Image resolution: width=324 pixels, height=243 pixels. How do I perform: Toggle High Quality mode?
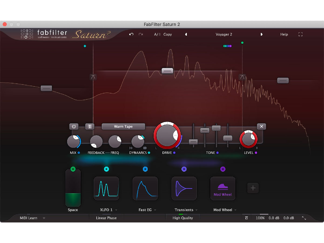point(183,218)
